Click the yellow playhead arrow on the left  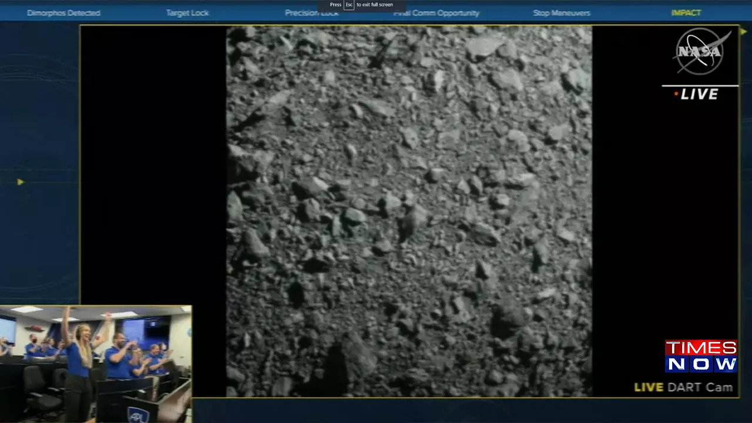[21, 182]
